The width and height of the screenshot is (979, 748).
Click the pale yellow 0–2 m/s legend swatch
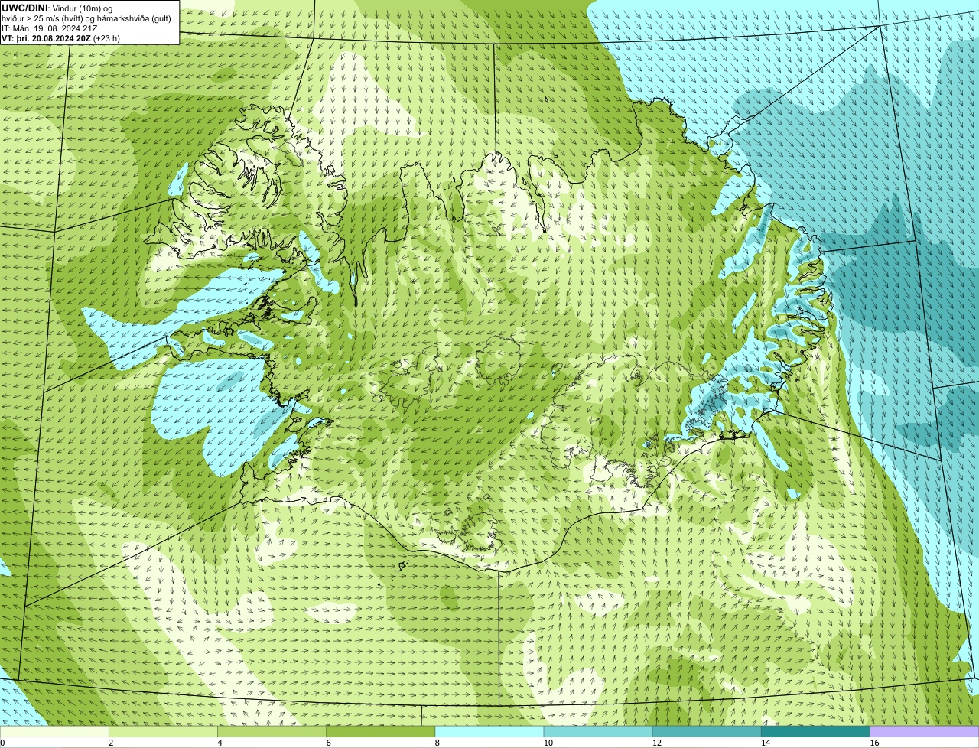[54, 731]
